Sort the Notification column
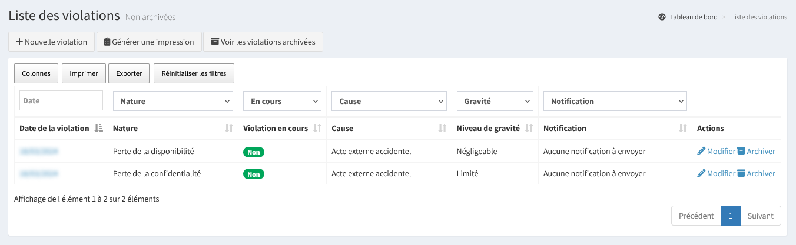 pos(683,128)
